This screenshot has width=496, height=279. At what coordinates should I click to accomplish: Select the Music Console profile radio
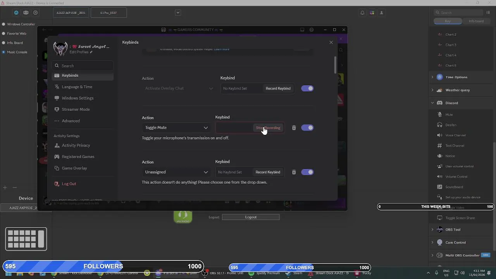point(3,52)
